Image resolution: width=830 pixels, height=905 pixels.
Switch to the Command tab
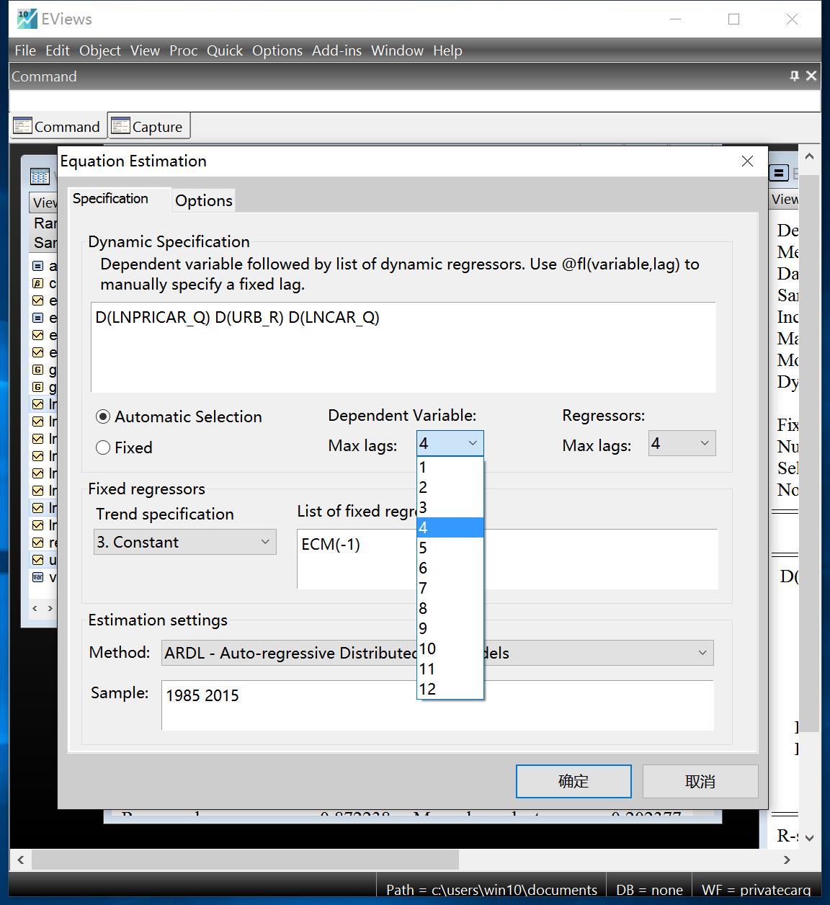click(57, 126)
